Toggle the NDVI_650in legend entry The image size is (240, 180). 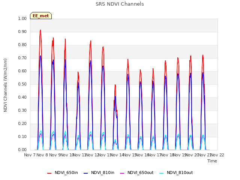pos(63,172)
